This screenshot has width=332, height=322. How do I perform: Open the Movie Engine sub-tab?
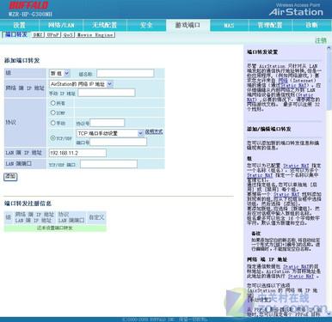click(x=95, y=35)
